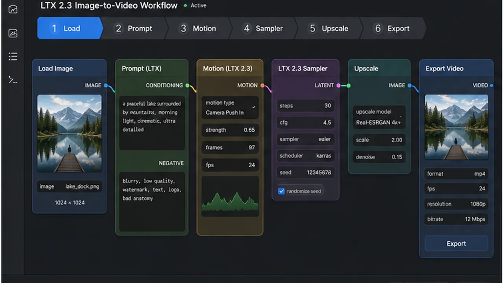
Task: Click the Export button
Action: 456,244
